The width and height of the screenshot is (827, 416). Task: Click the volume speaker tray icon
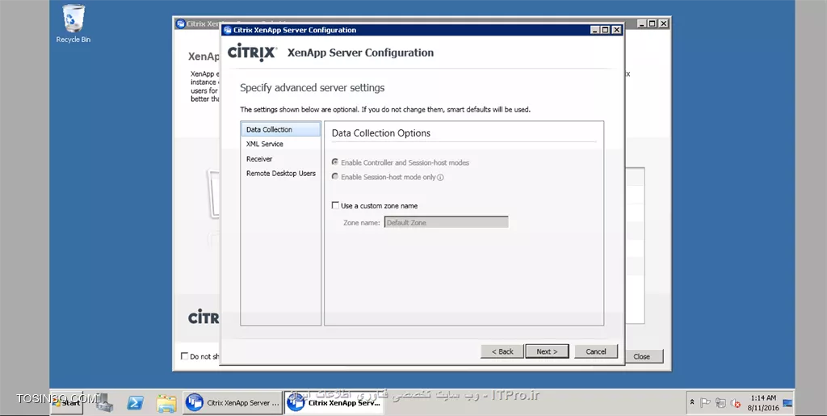736,403
